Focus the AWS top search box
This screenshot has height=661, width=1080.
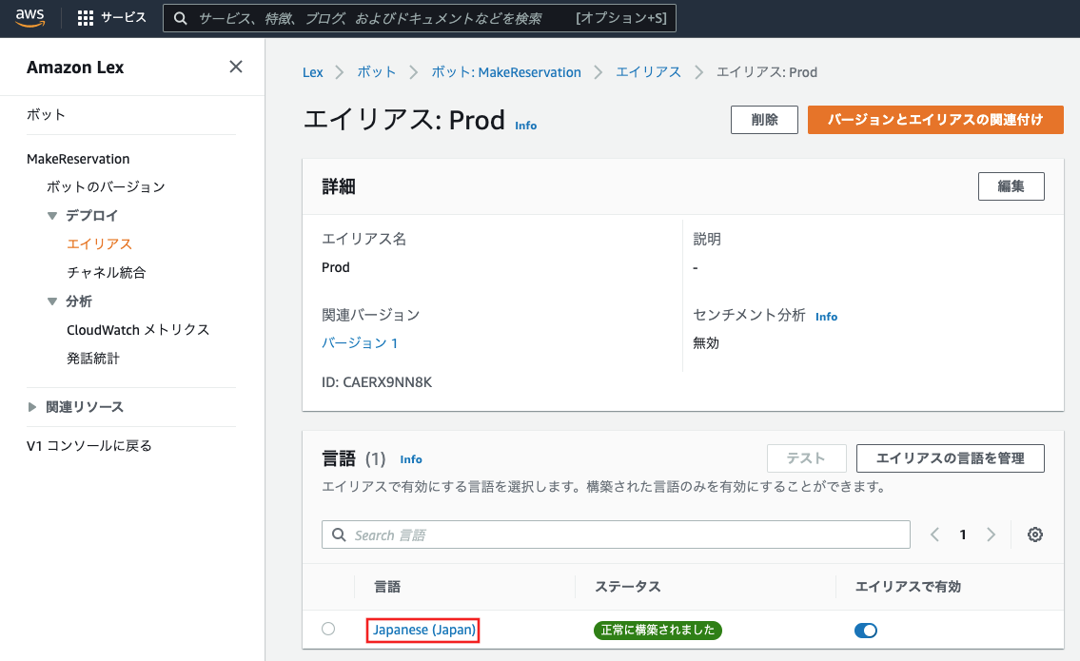[420, 18]
